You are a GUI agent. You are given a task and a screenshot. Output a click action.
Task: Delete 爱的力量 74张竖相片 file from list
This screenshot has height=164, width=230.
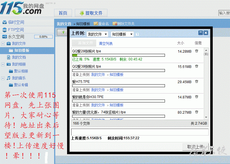[x=197, y=112]
